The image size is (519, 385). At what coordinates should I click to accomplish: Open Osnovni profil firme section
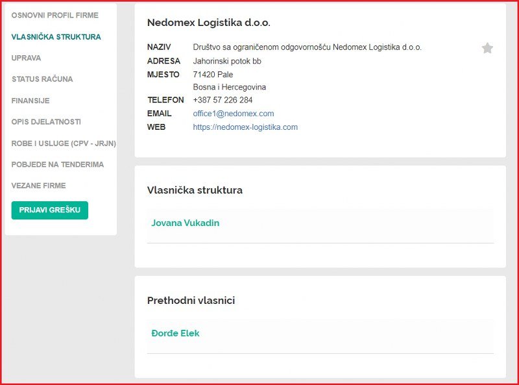(55, 15)
